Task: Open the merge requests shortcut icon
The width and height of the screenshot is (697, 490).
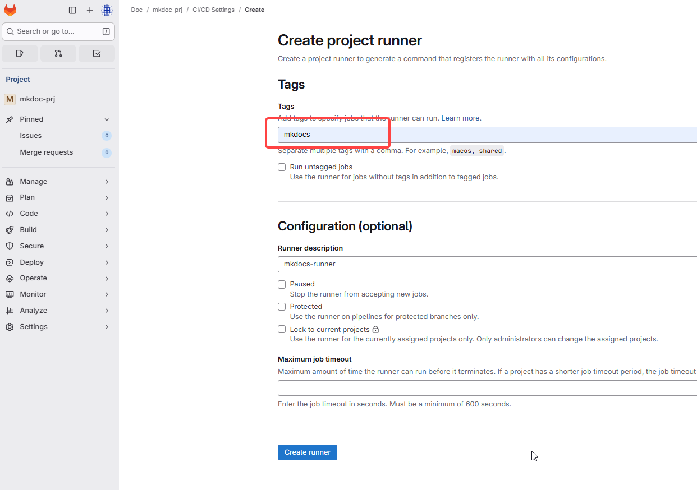Action: 58,53
